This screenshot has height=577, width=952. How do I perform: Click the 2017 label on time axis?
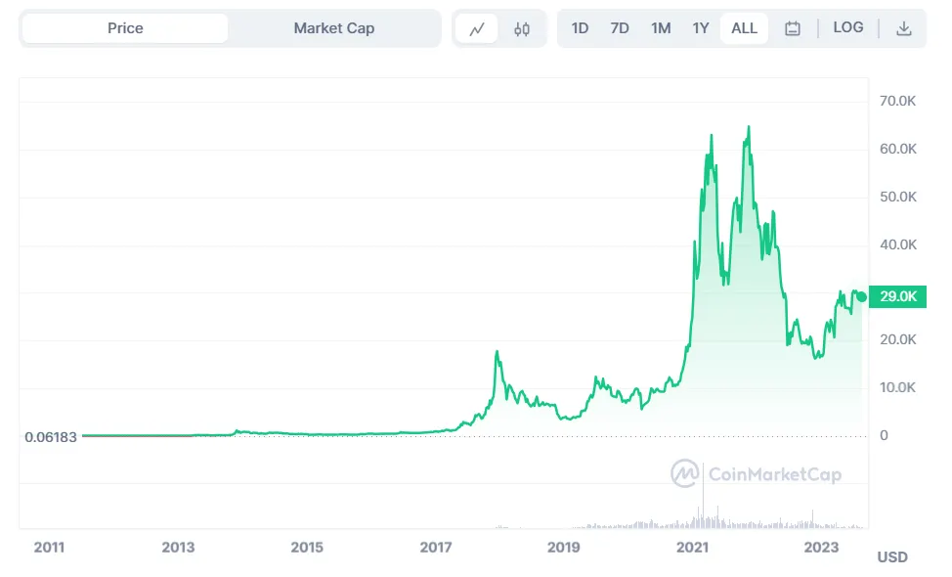click(x=436, y=548)
